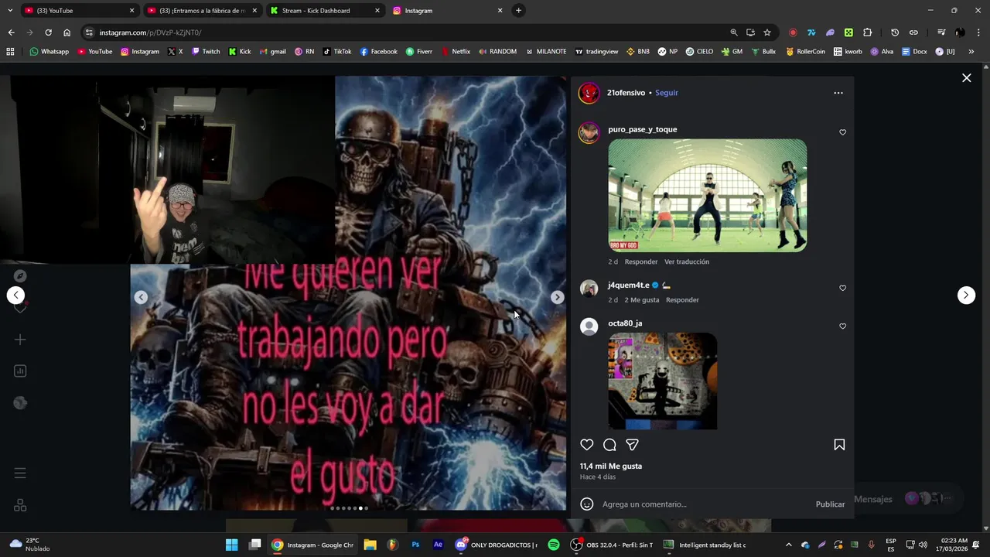Open Instagram Explore compass in the sidebar
This screenshot has height=557, width=990.
20,276
